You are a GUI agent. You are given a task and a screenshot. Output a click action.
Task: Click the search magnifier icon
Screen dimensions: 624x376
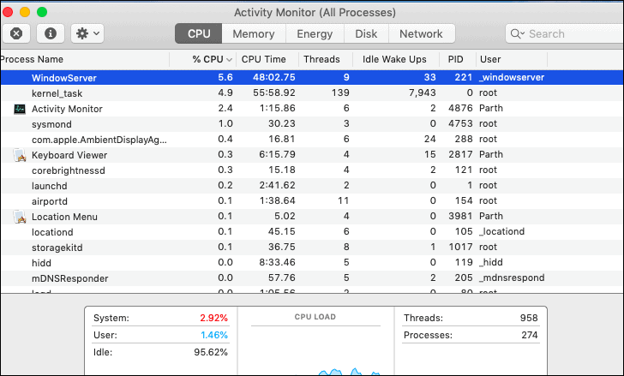(517, 33)
